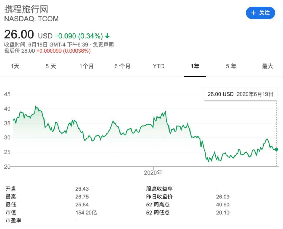This screenshot has width=283, height=229.
Task: Select the YTD tab
Action: pyautogui.click(x=159, y=66)
